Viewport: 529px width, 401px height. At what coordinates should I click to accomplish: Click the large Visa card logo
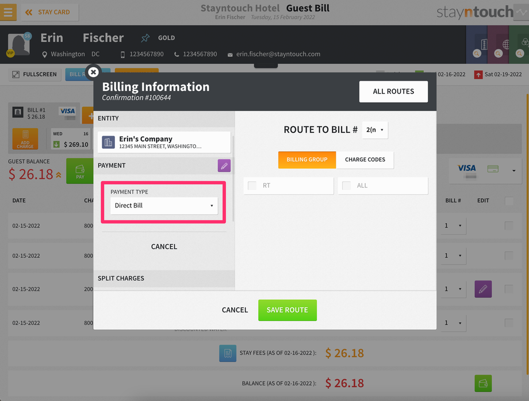466,168
